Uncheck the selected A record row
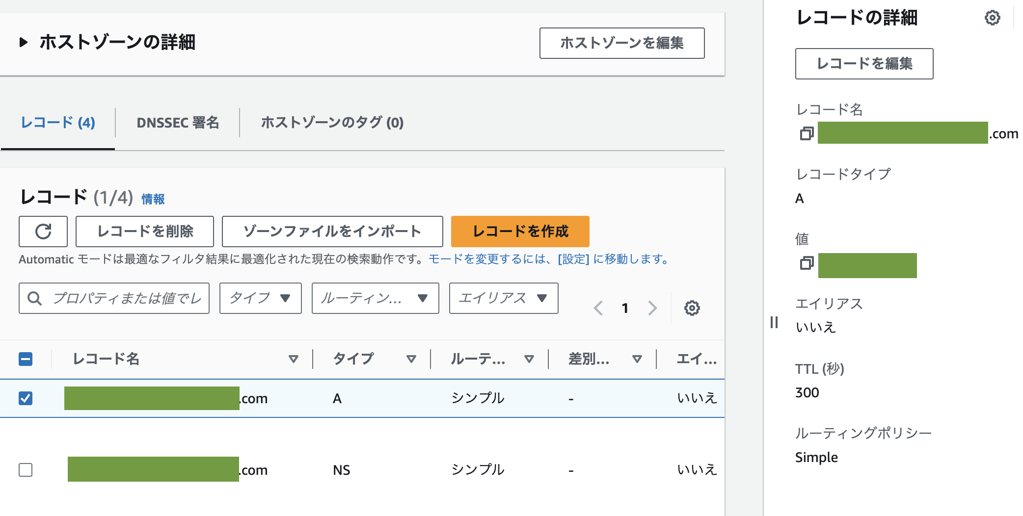1023x516 pixels. 26,398
